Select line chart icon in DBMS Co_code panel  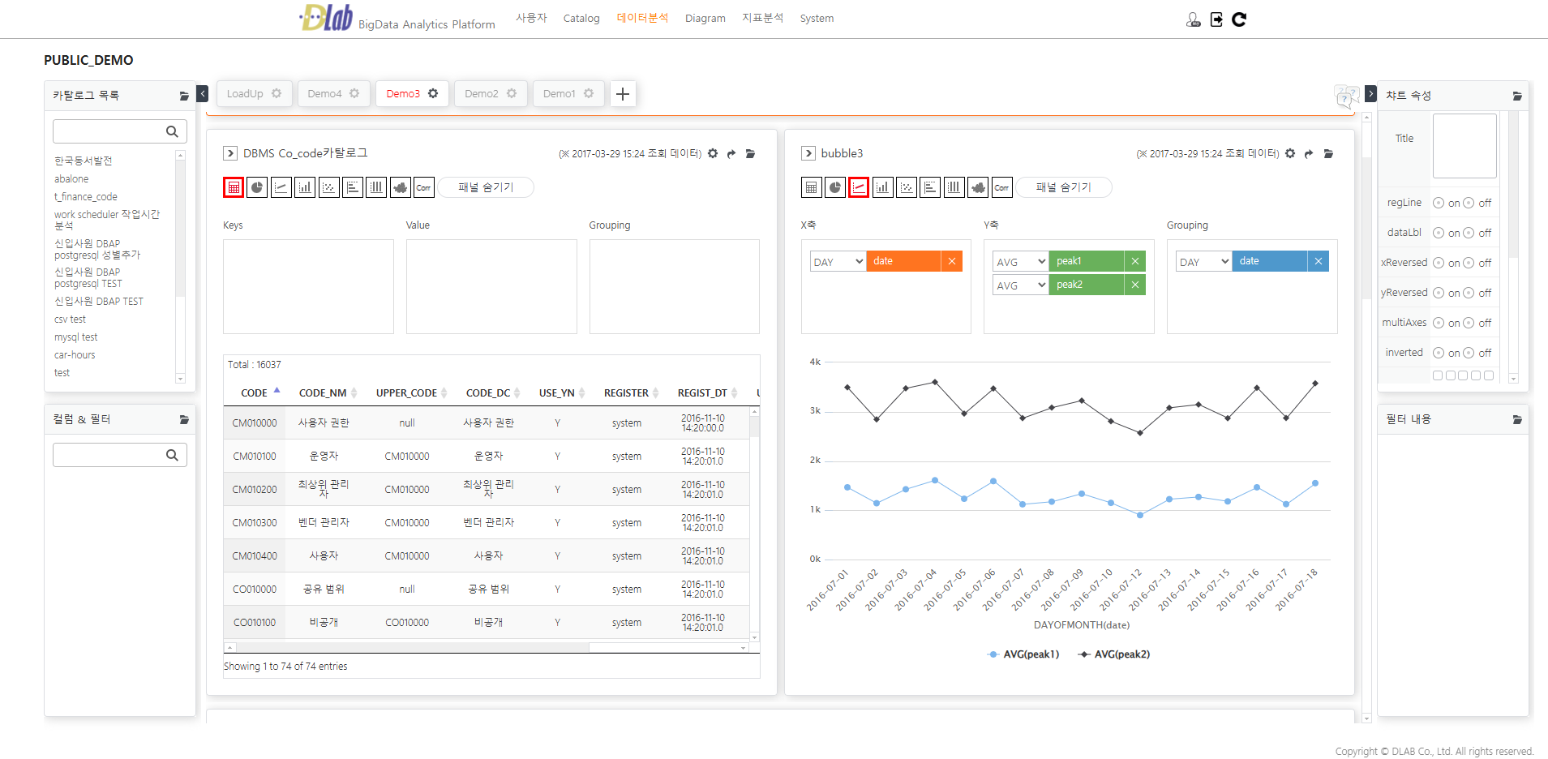click(x=281, y=187)
